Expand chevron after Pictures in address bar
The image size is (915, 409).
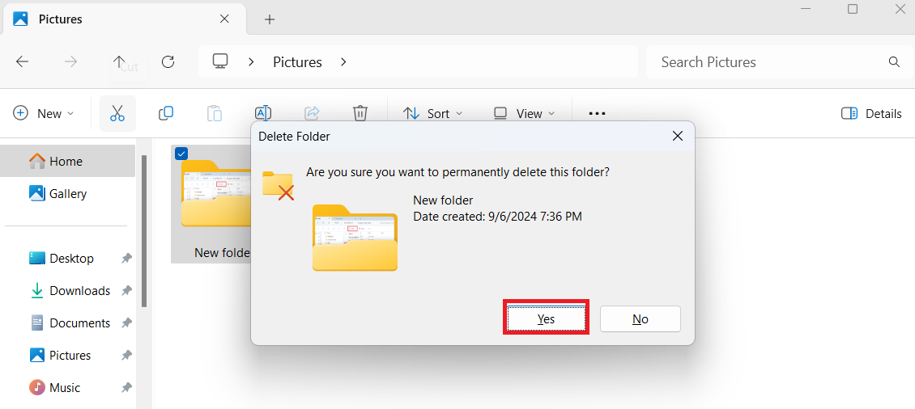[x=343, y=61]
